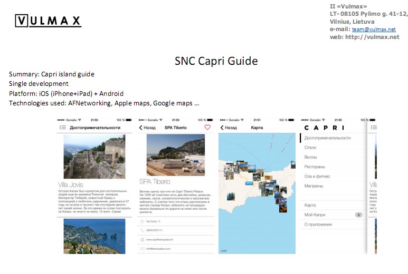Click the SP22 road marker on map
Viewport: 408px width, 274px height.
click(249, 183)
